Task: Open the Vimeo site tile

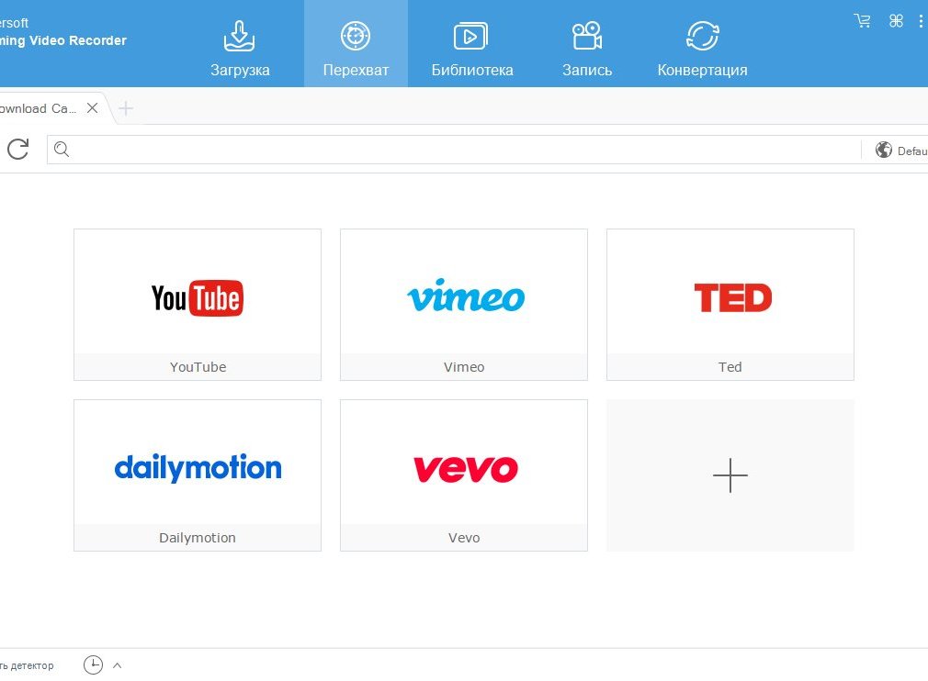Action: click(464, 305)
